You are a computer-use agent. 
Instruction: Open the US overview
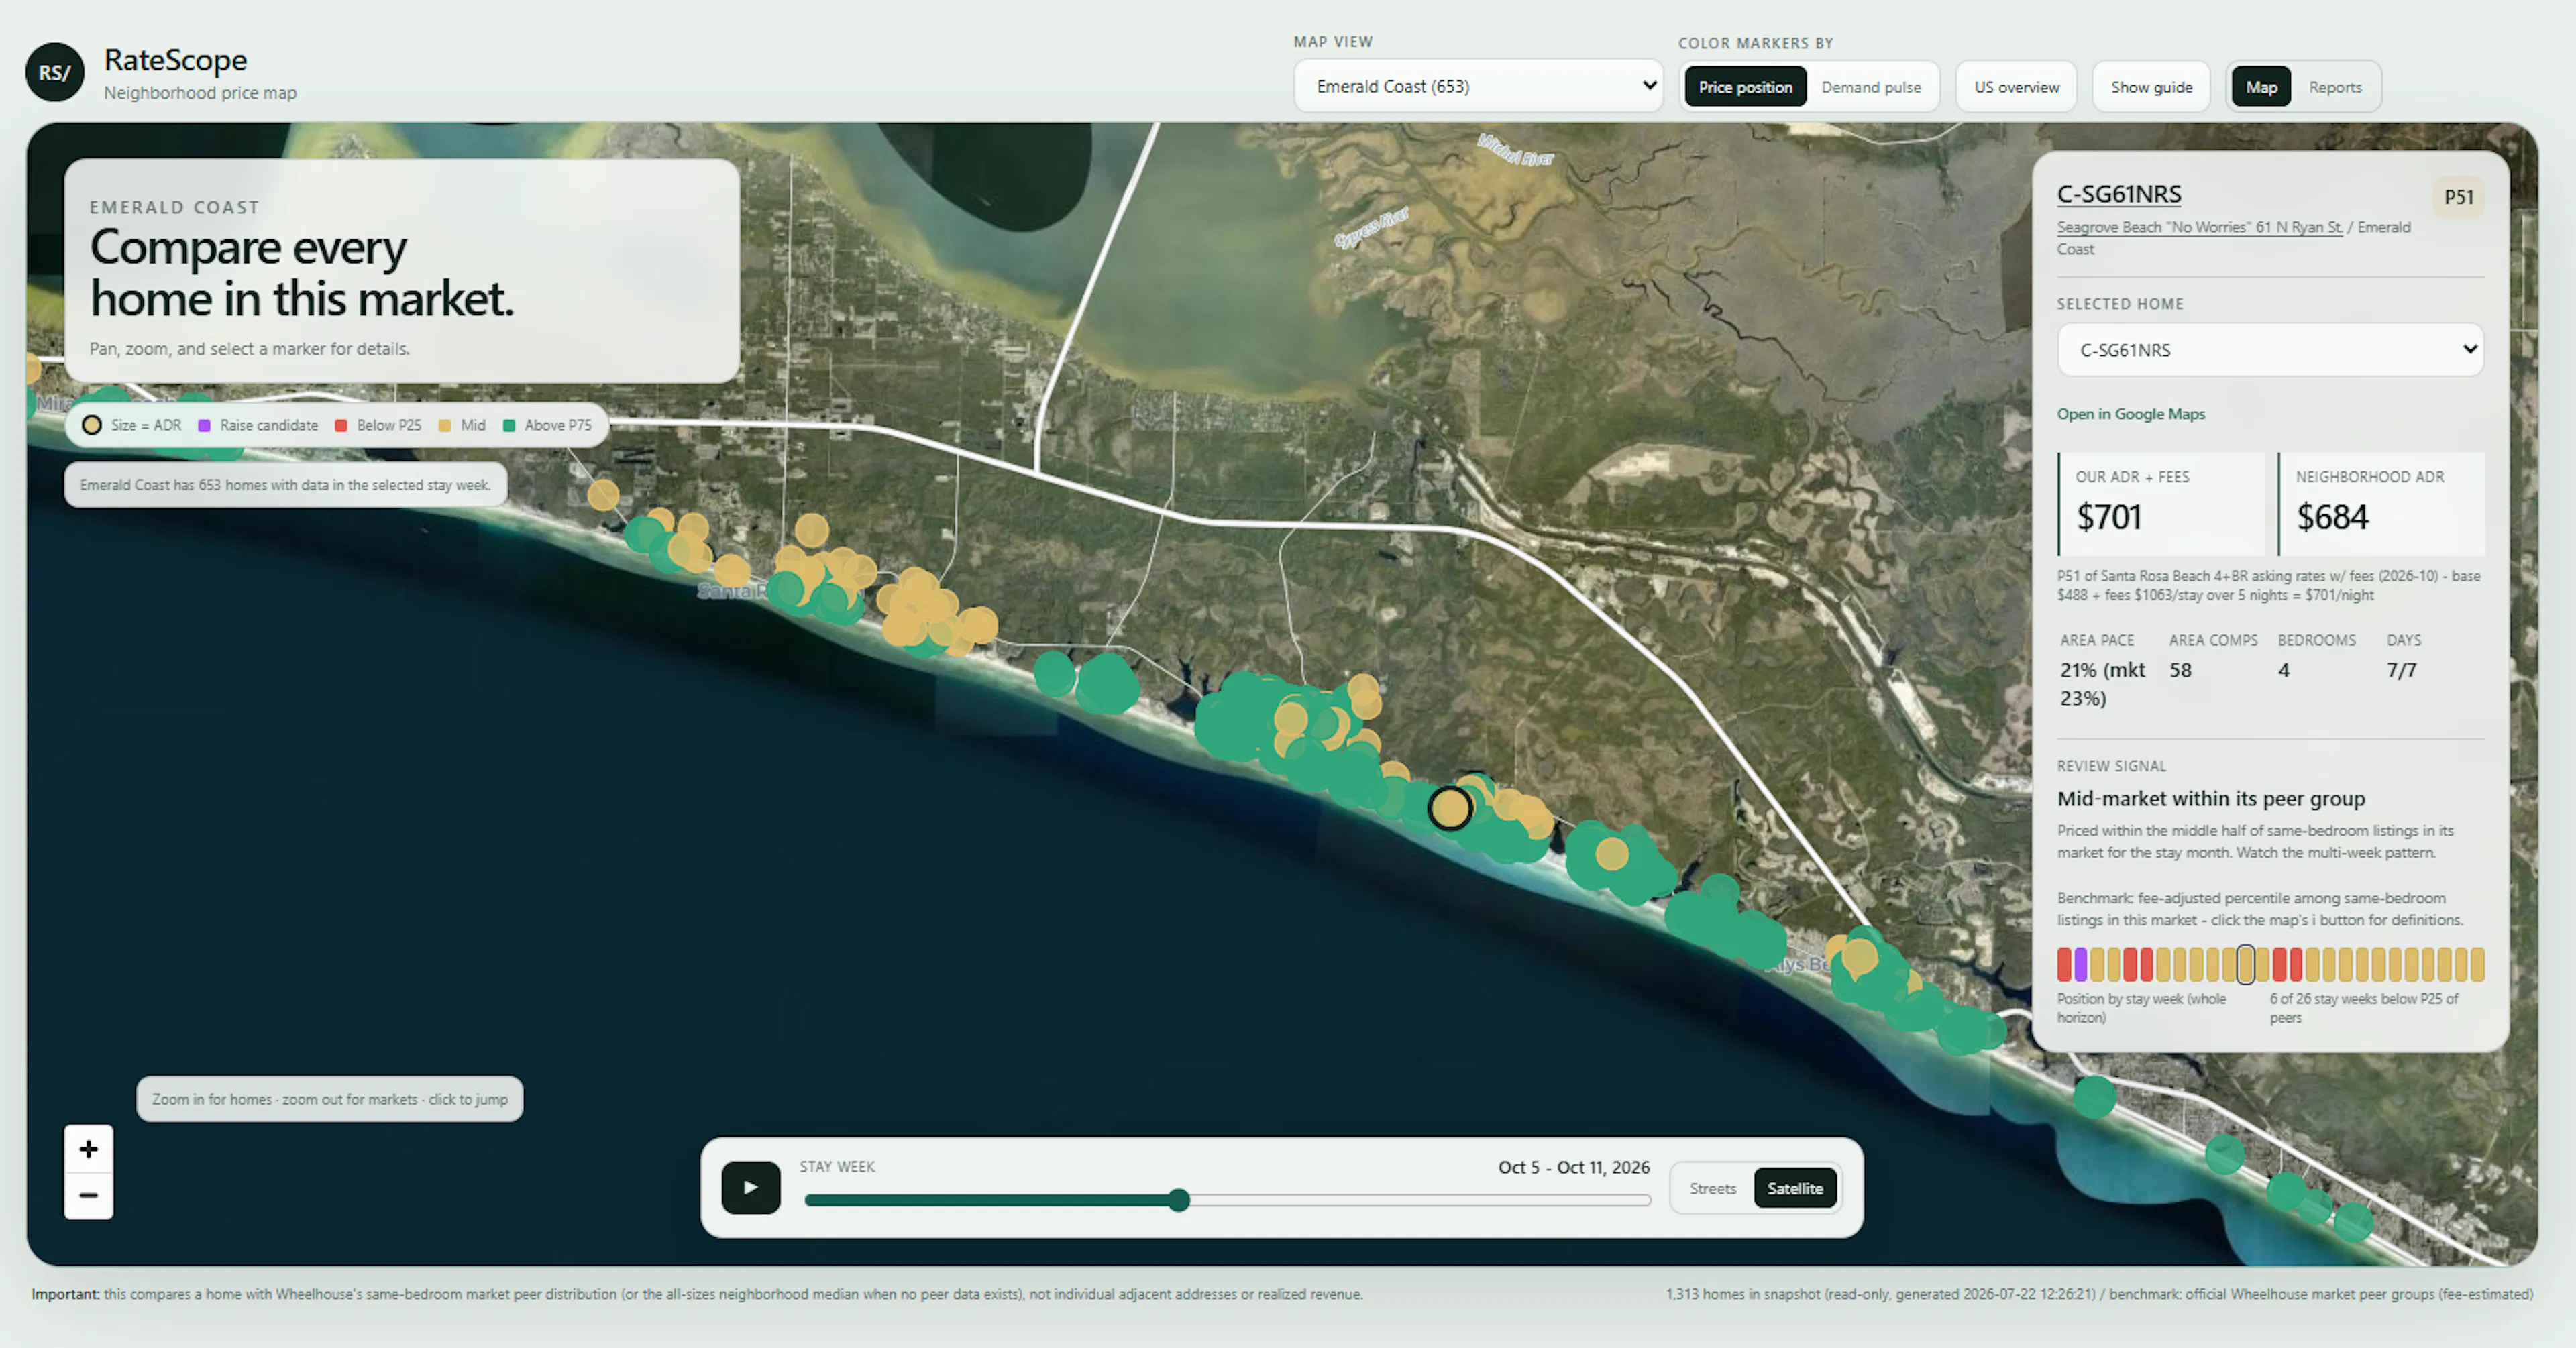[2016, 87]
